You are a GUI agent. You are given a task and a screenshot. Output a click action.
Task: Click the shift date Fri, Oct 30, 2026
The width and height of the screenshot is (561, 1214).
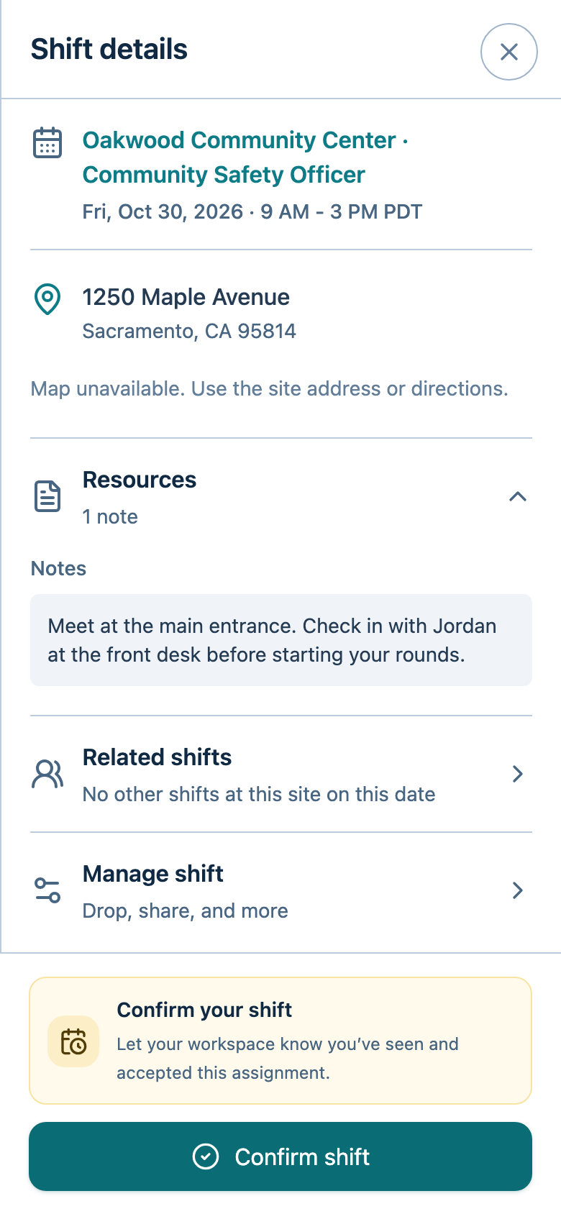[x=163, y=211]
